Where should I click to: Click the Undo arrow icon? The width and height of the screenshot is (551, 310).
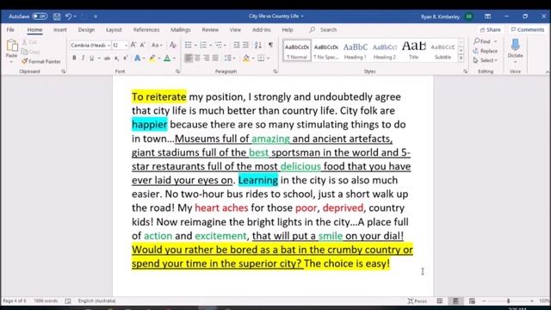tap(69, 16)
